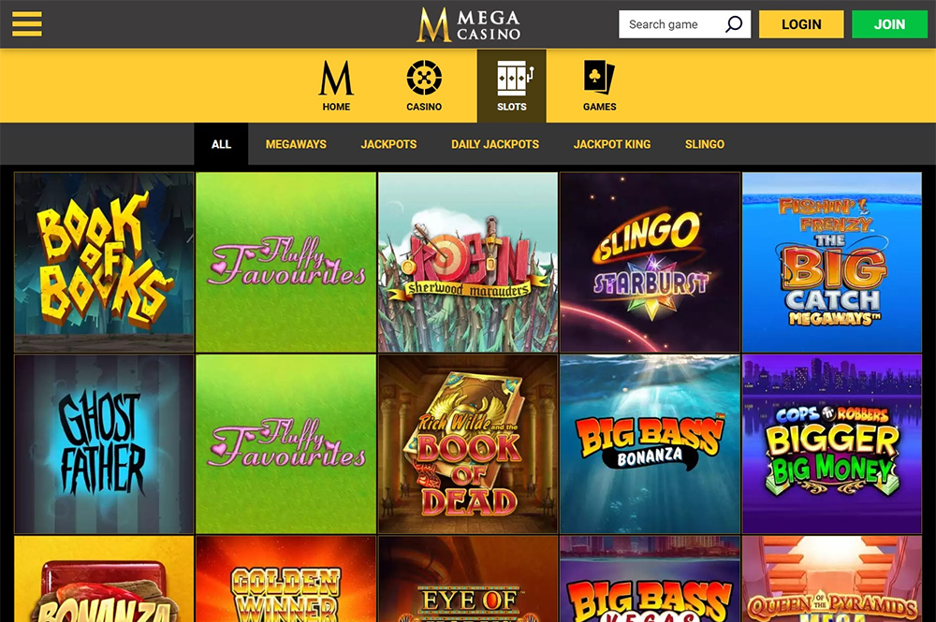
Task: Click the yellow Login button
Action: pos(801,24)
